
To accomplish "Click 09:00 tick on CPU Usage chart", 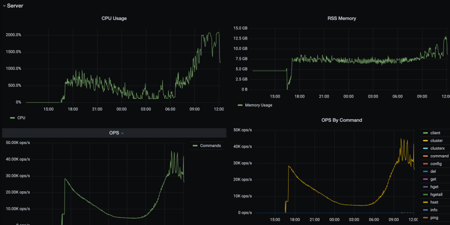I will (x=195, y=109).
